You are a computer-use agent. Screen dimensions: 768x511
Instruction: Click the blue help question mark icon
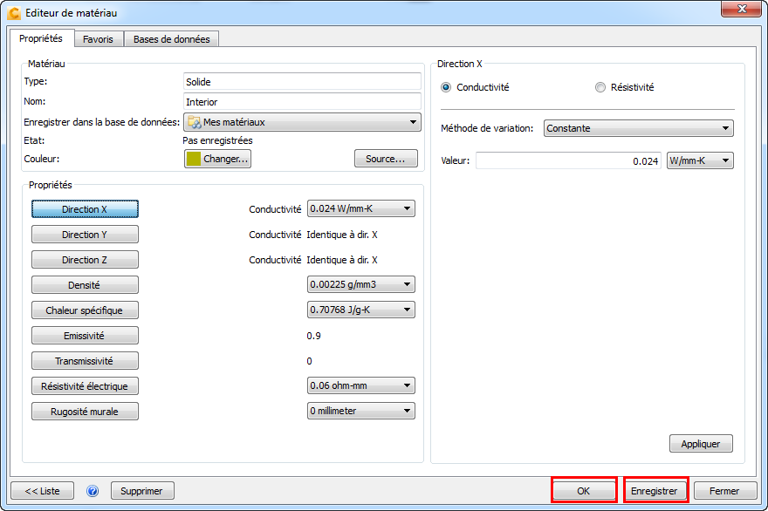point(93,491)
